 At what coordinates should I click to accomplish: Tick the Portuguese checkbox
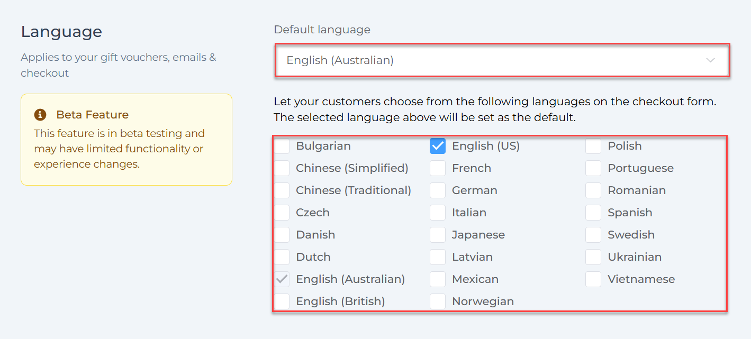[x=593, y=168]
